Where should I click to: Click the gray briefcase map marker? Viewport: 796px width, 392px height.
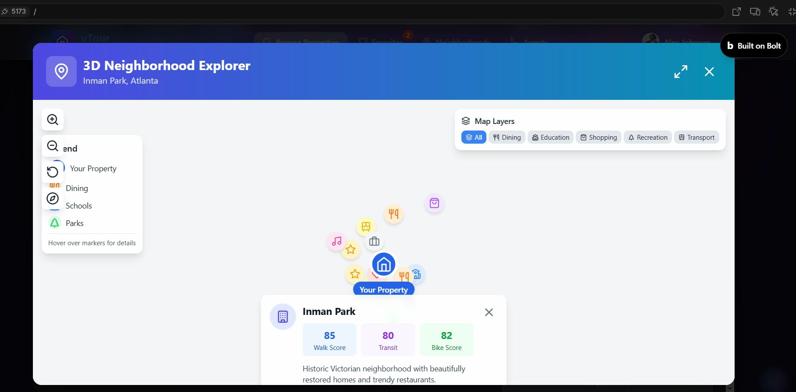(374, 241)
